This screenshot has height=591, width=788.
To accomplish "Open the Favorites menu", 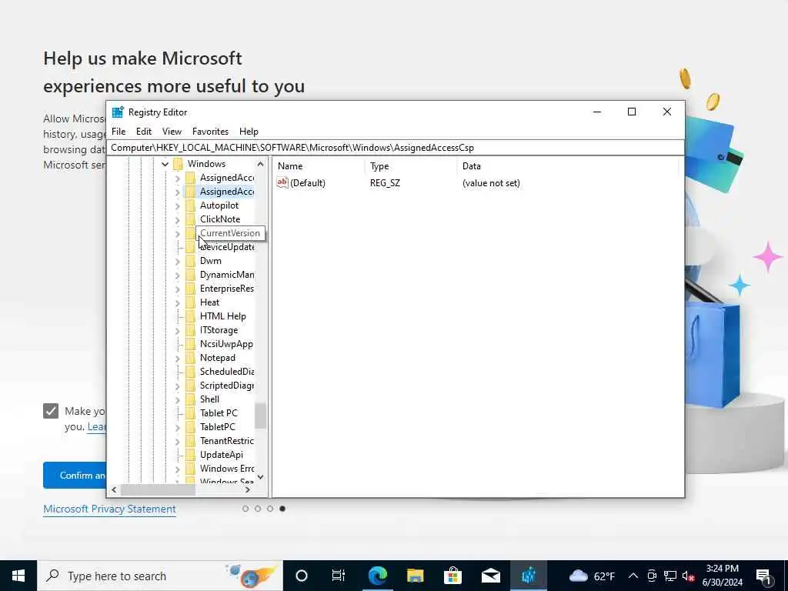I will [210, 131].
